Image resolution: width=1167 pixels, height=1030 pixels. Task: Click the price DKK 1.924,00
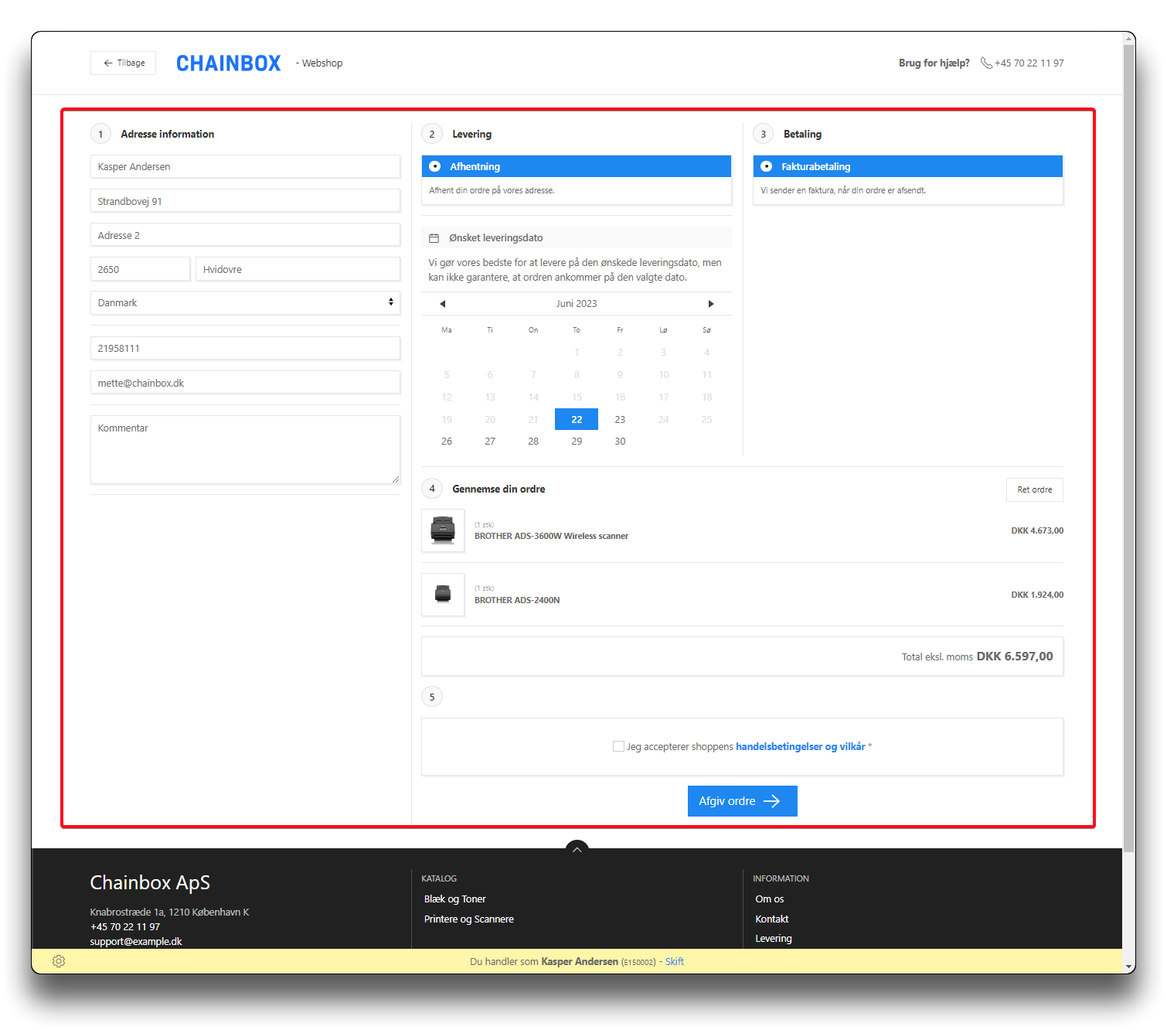click(1037, 595)
